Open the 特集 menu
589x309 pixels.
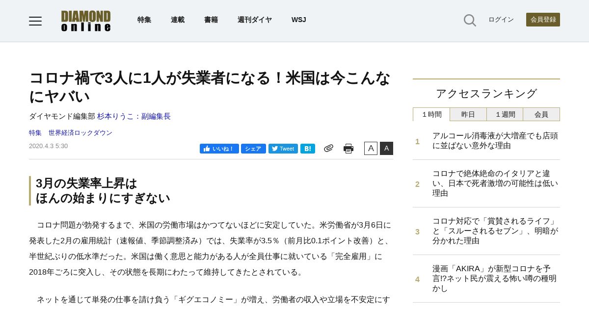click(144, 20)
